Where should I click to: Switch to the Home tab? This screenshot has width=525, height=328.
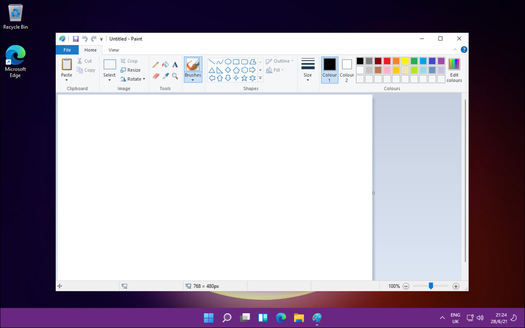pyautogui.click(x=90, y=50)
